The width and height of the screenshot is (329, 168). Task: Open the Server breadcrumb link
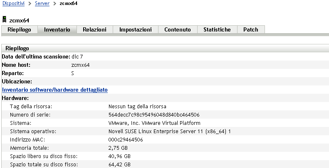point(42,3)
